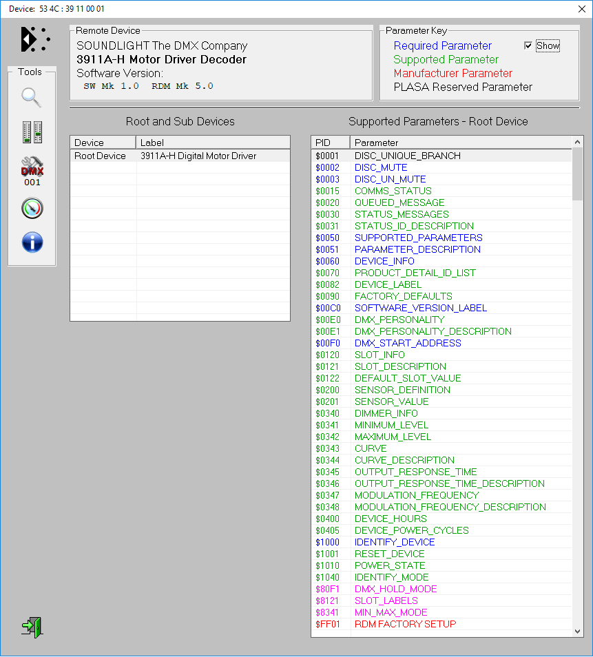Select the DEVICE_LABEL parameter
The height and width of the screenshot is (657, 593).
388,284
